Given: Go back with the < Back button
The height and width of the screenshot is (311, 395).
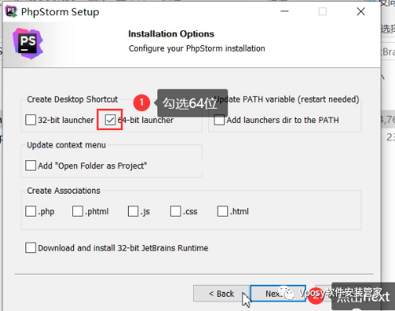Looking at the screenshot, I should pos(222,294).
